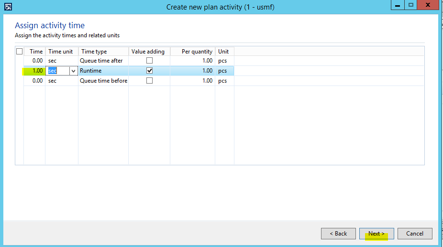Edit the Runtime time value field
Image resolution: width=443 pixels, height=247 pixels.
click(34, 71)
